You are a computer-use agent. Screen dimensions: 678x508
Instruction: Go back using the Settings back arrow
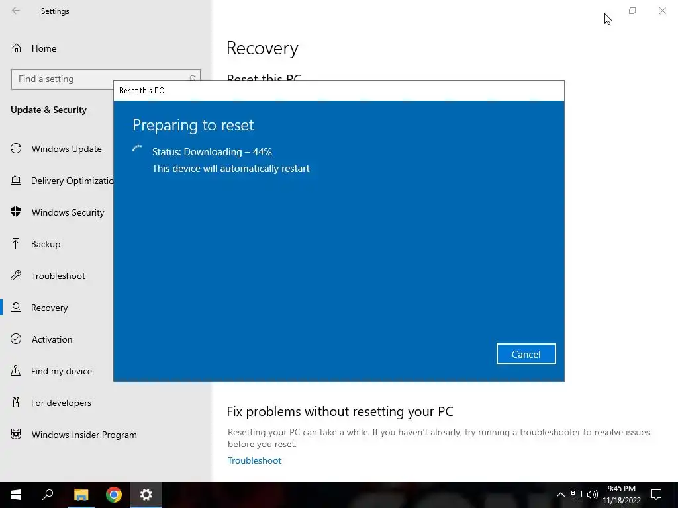(16, 11)
